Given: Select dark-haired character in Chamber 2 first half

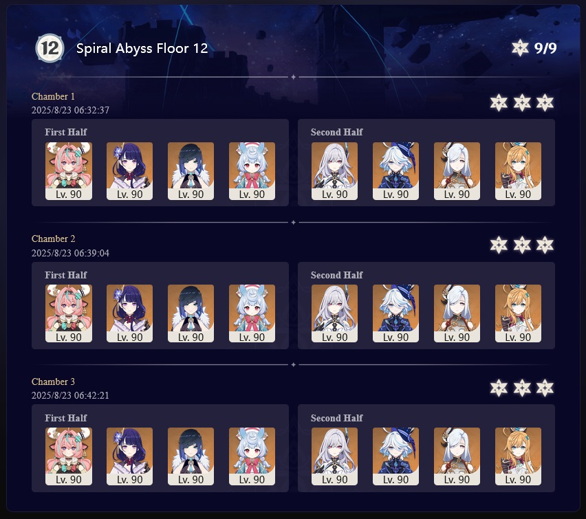Looking at the screenshot, I should pyautogui.click(x=191, y=313).
